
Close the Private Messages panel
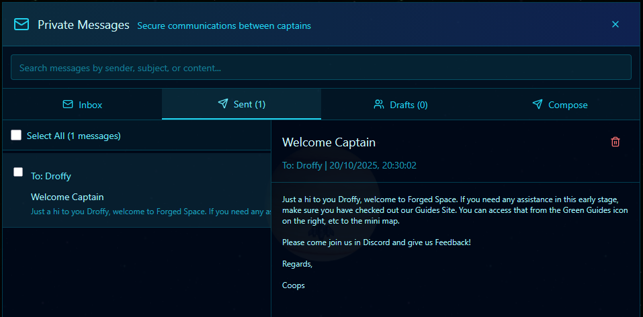coord(615,24)
